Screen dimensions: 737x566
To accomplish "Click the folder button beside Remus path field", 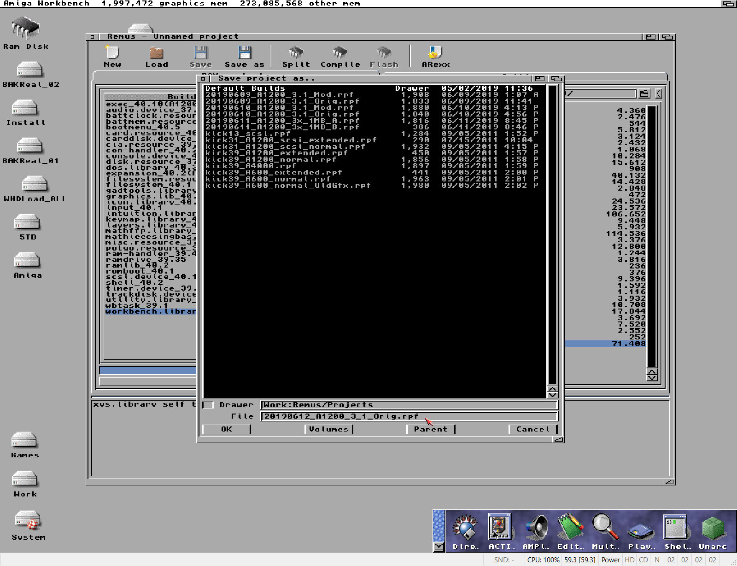I will pyautogui.click(x=644, y=93).
